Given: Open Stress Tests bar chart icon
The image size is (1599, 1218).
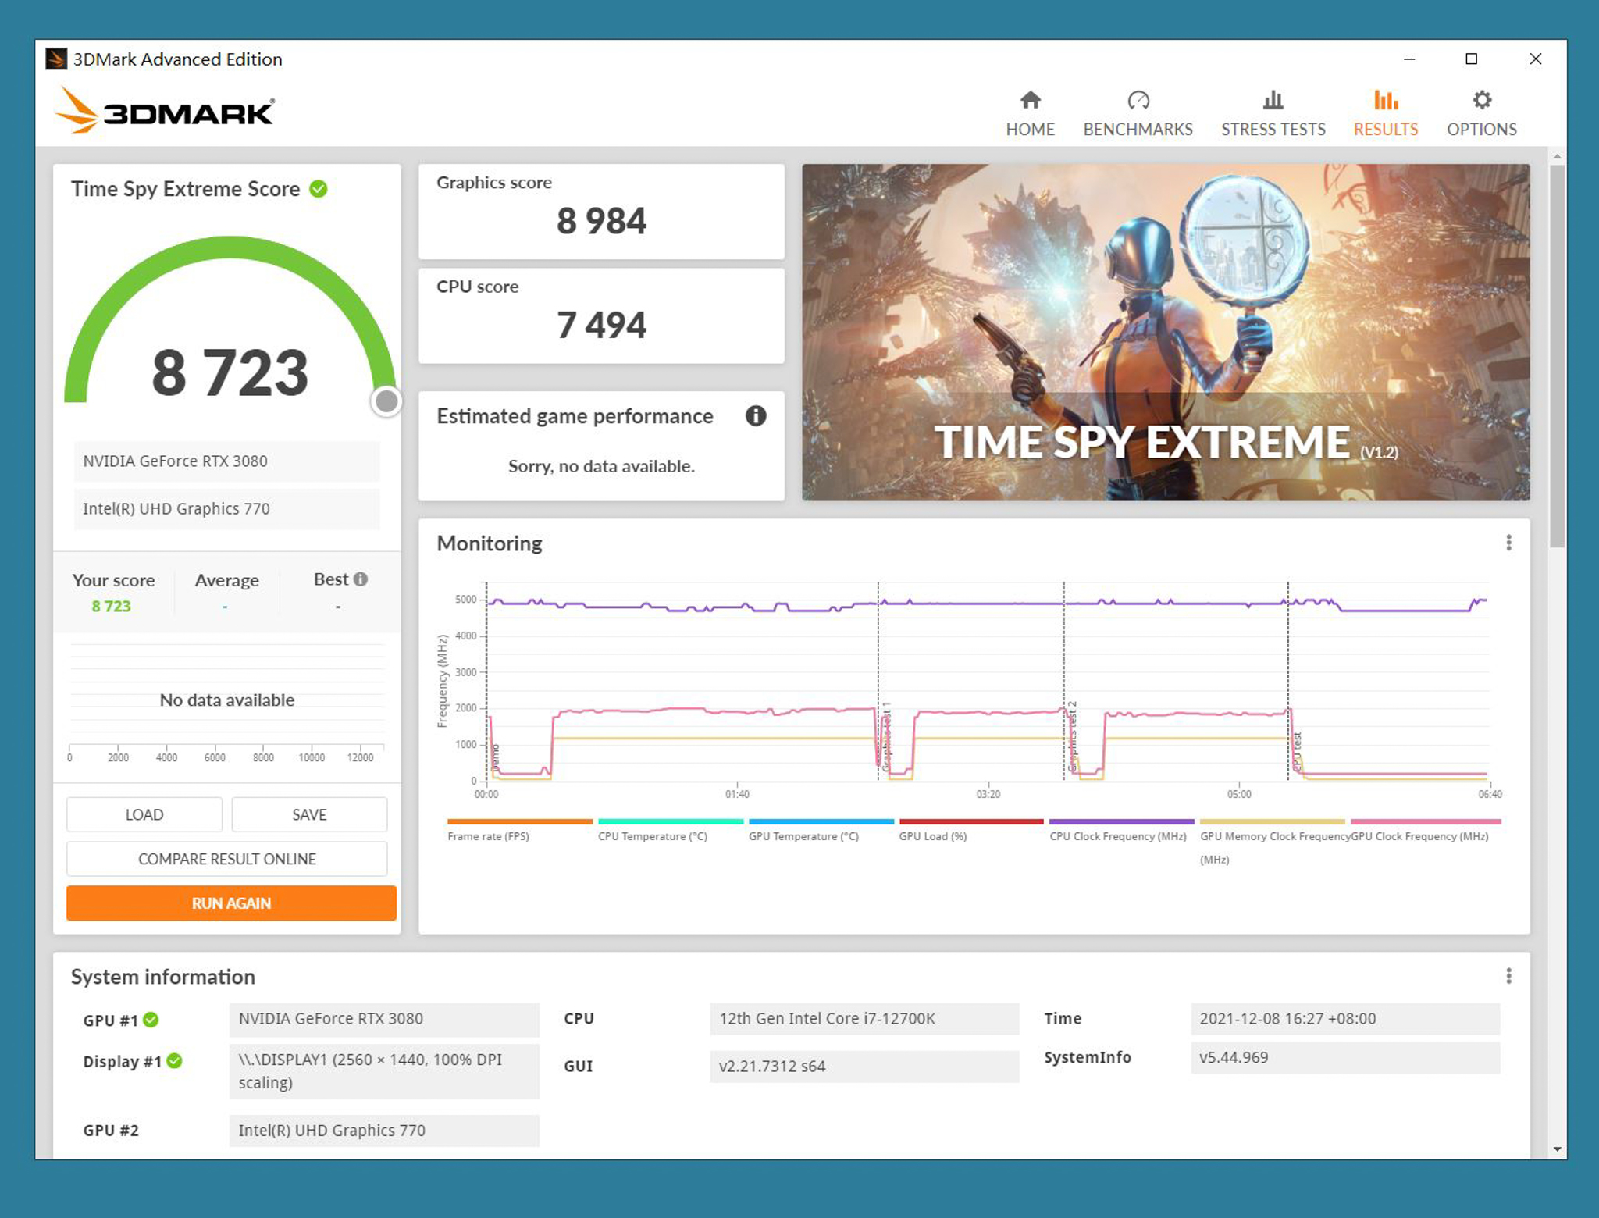Looking at the screenshot, I should click(1273, 100).
